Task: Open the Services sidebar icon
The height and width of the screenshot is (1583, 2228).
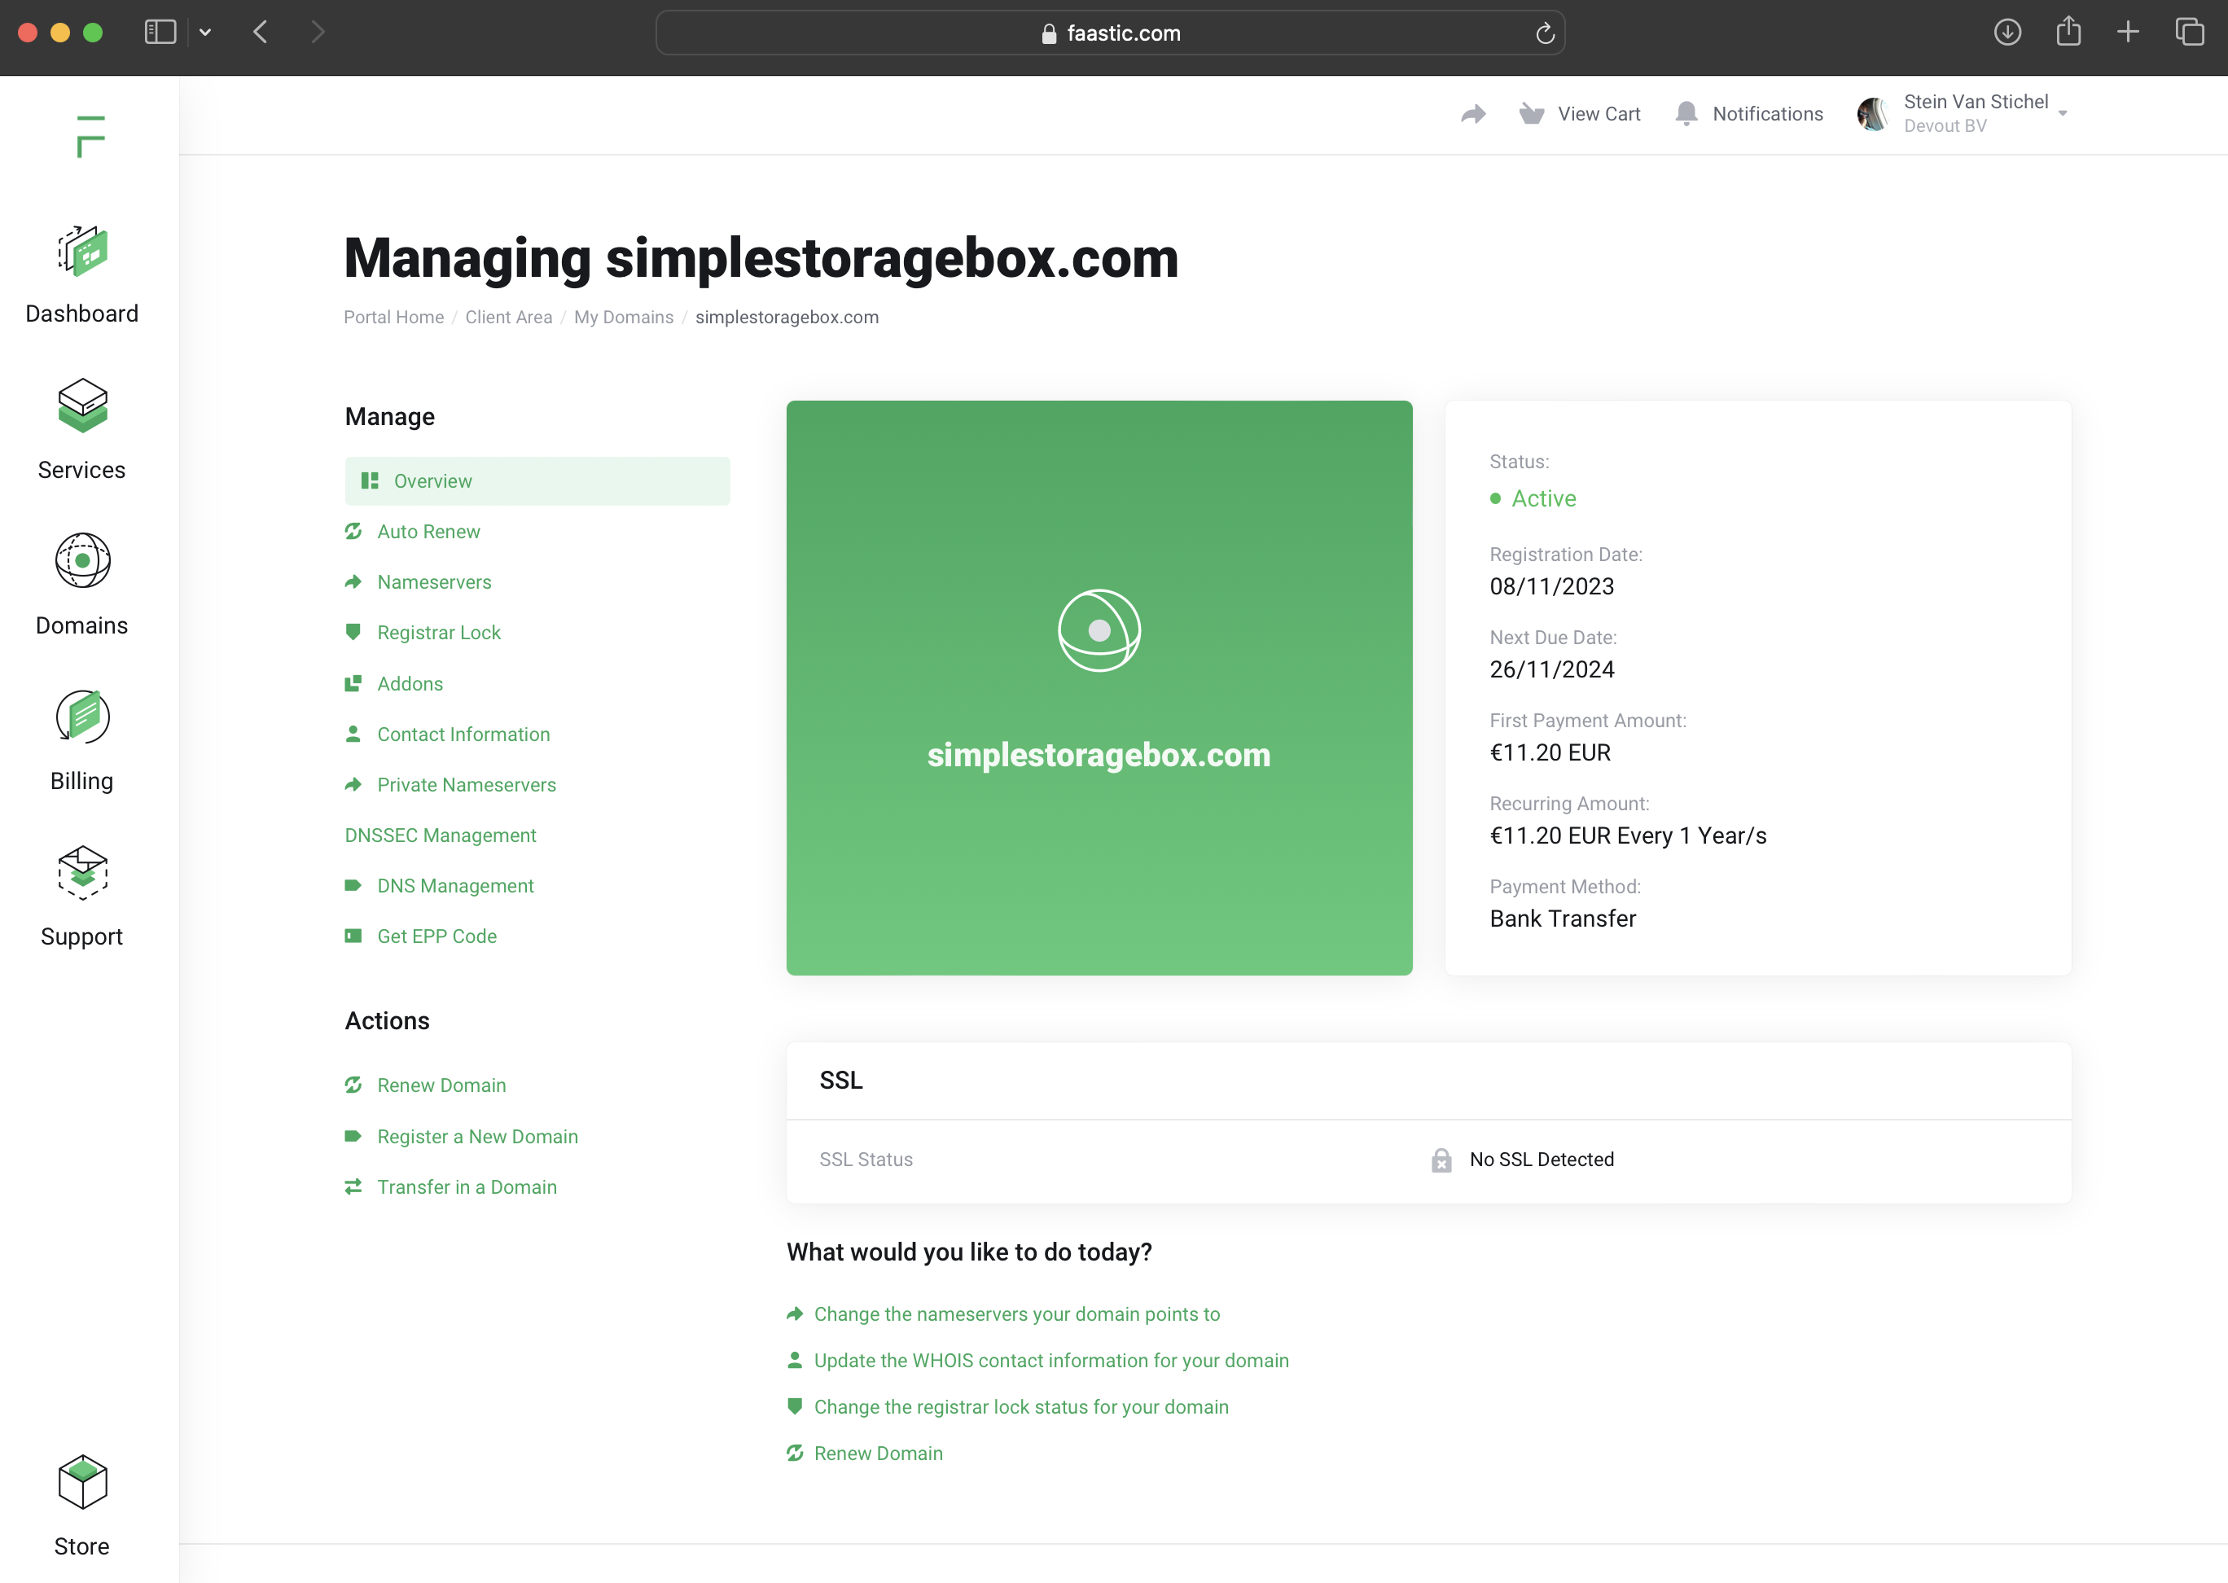Action: pos(82,406)
